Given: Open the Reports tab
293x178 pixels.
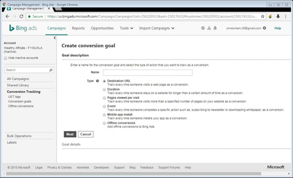Looking at the screenshot, I should tap(78, 28).
